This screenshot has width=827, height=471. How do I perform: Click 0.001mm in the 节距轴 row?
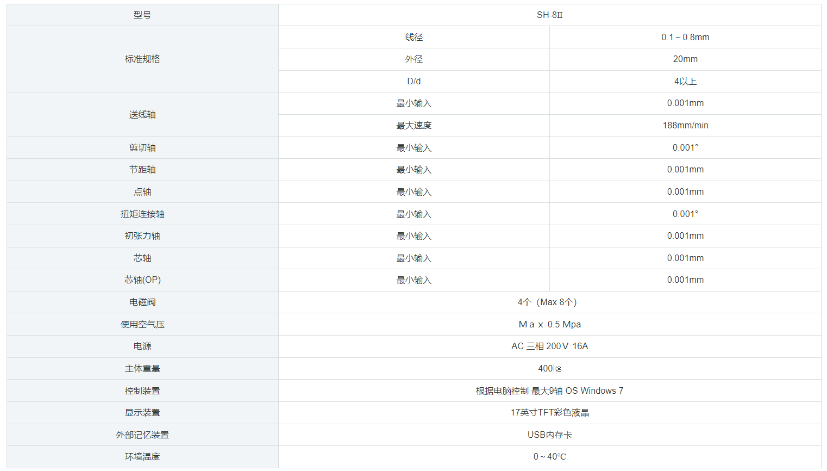pyautogui.click(x=685, y=170)
